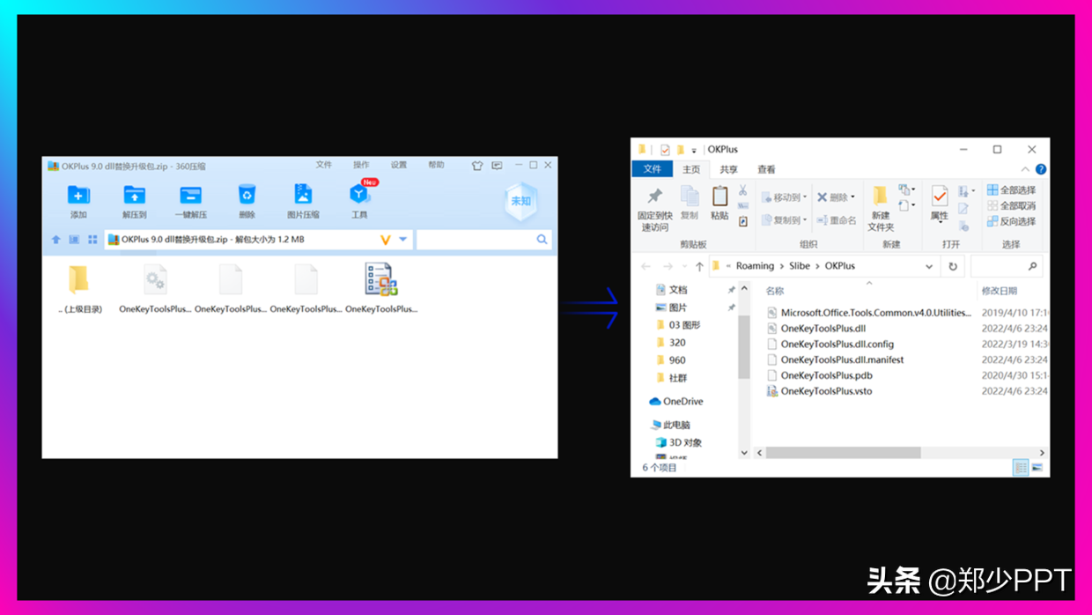Screen dimensions: 1092x615
Task: Open the 操作 menu in 360压缩
Action: point(361,165)
